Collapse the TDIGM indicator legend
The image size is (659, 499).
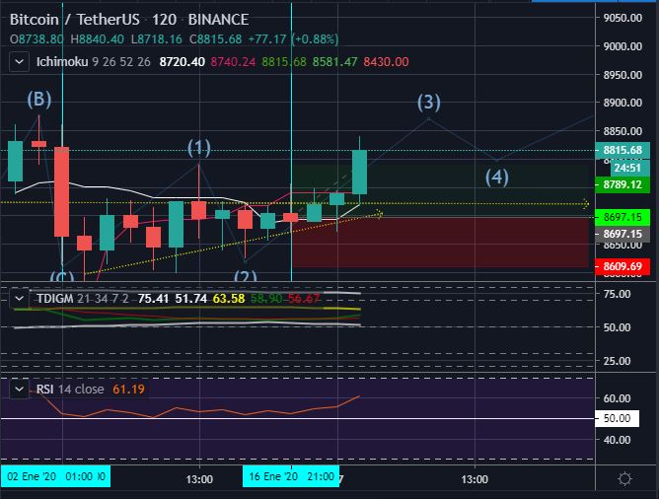(20, 299)
